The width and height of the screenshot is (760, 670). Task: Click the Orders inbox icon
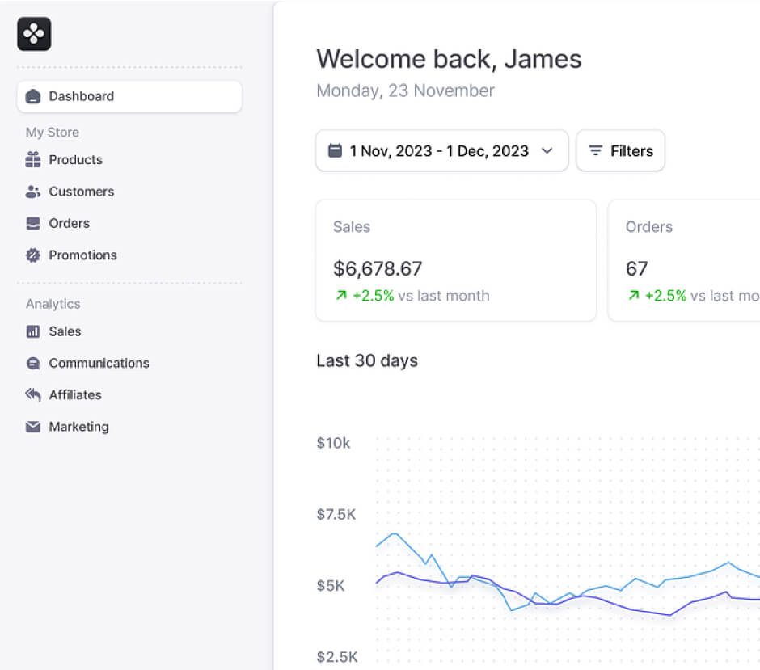pos(33,223)
